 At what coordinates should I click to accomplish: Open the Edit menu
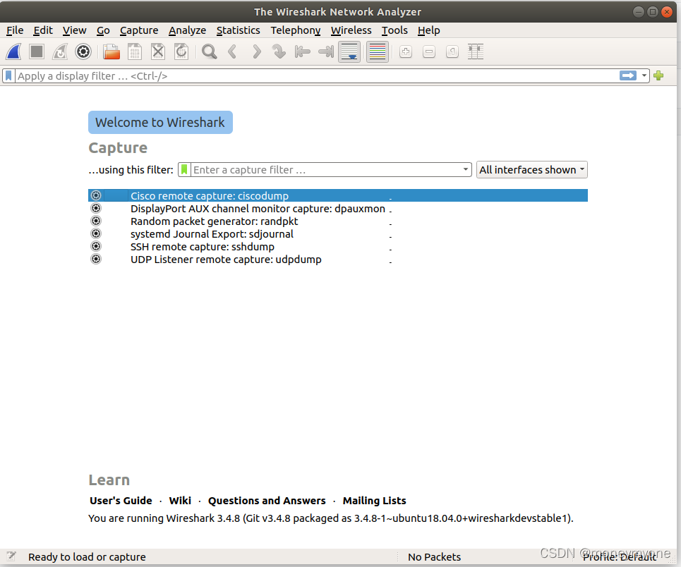click(43, 30)
